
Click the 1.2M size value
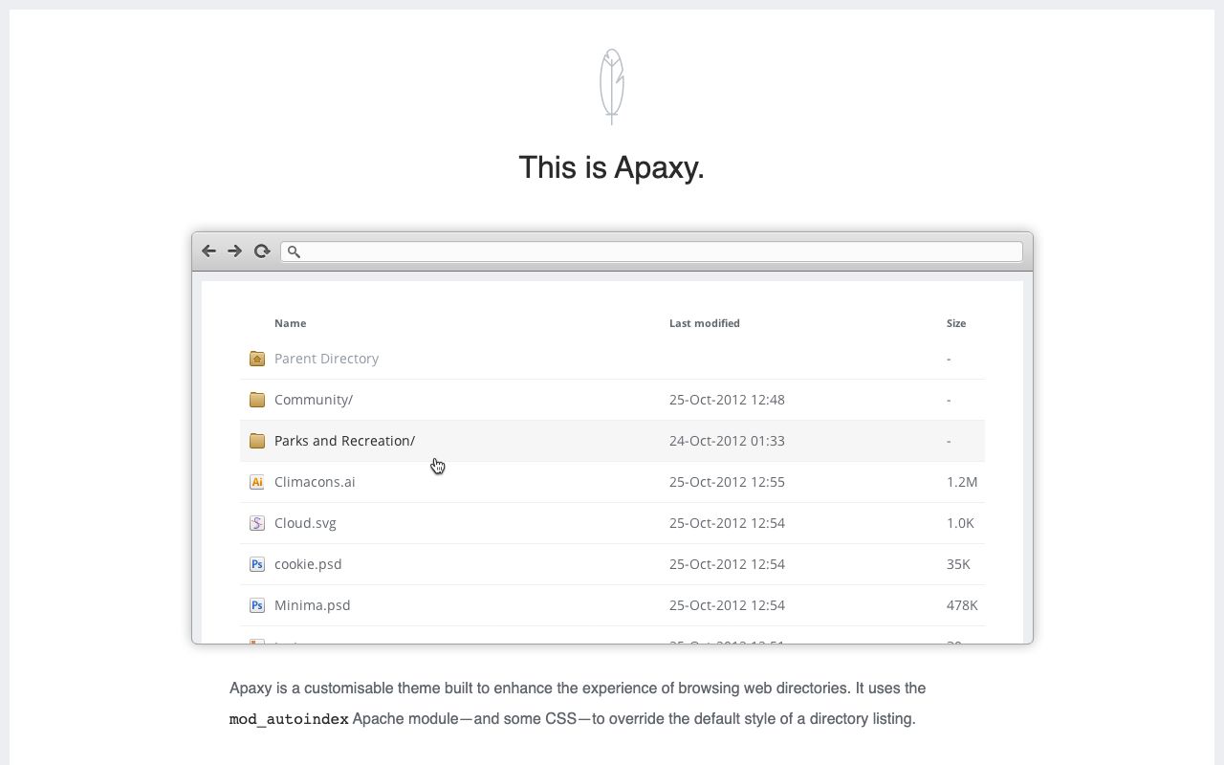click(962, 482)
